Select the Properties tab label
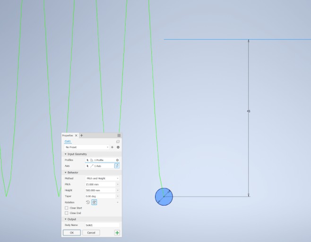This screenshot has width=311, height=242. click(x=68, y=135)
